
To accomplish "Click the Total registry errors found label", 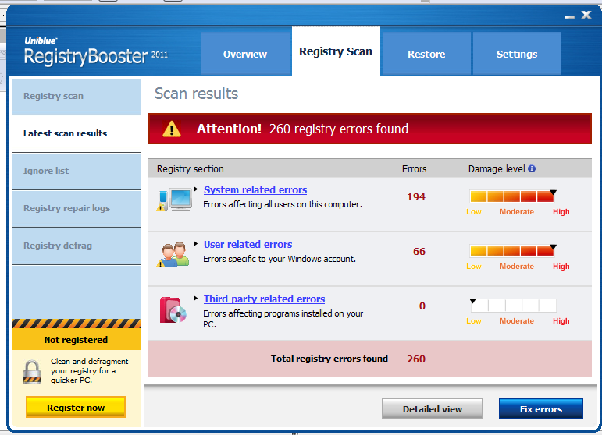I will tap(329, 359).
